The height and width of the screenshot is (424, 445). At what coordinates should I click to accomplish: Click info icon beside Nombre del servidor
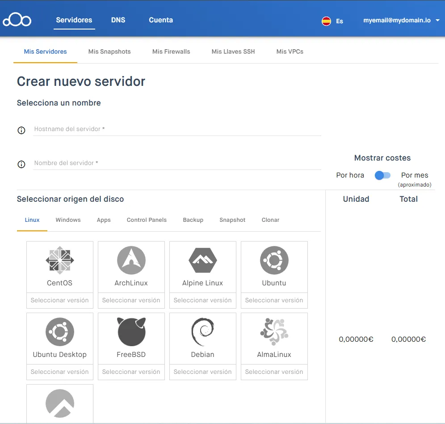pos(21,164)
